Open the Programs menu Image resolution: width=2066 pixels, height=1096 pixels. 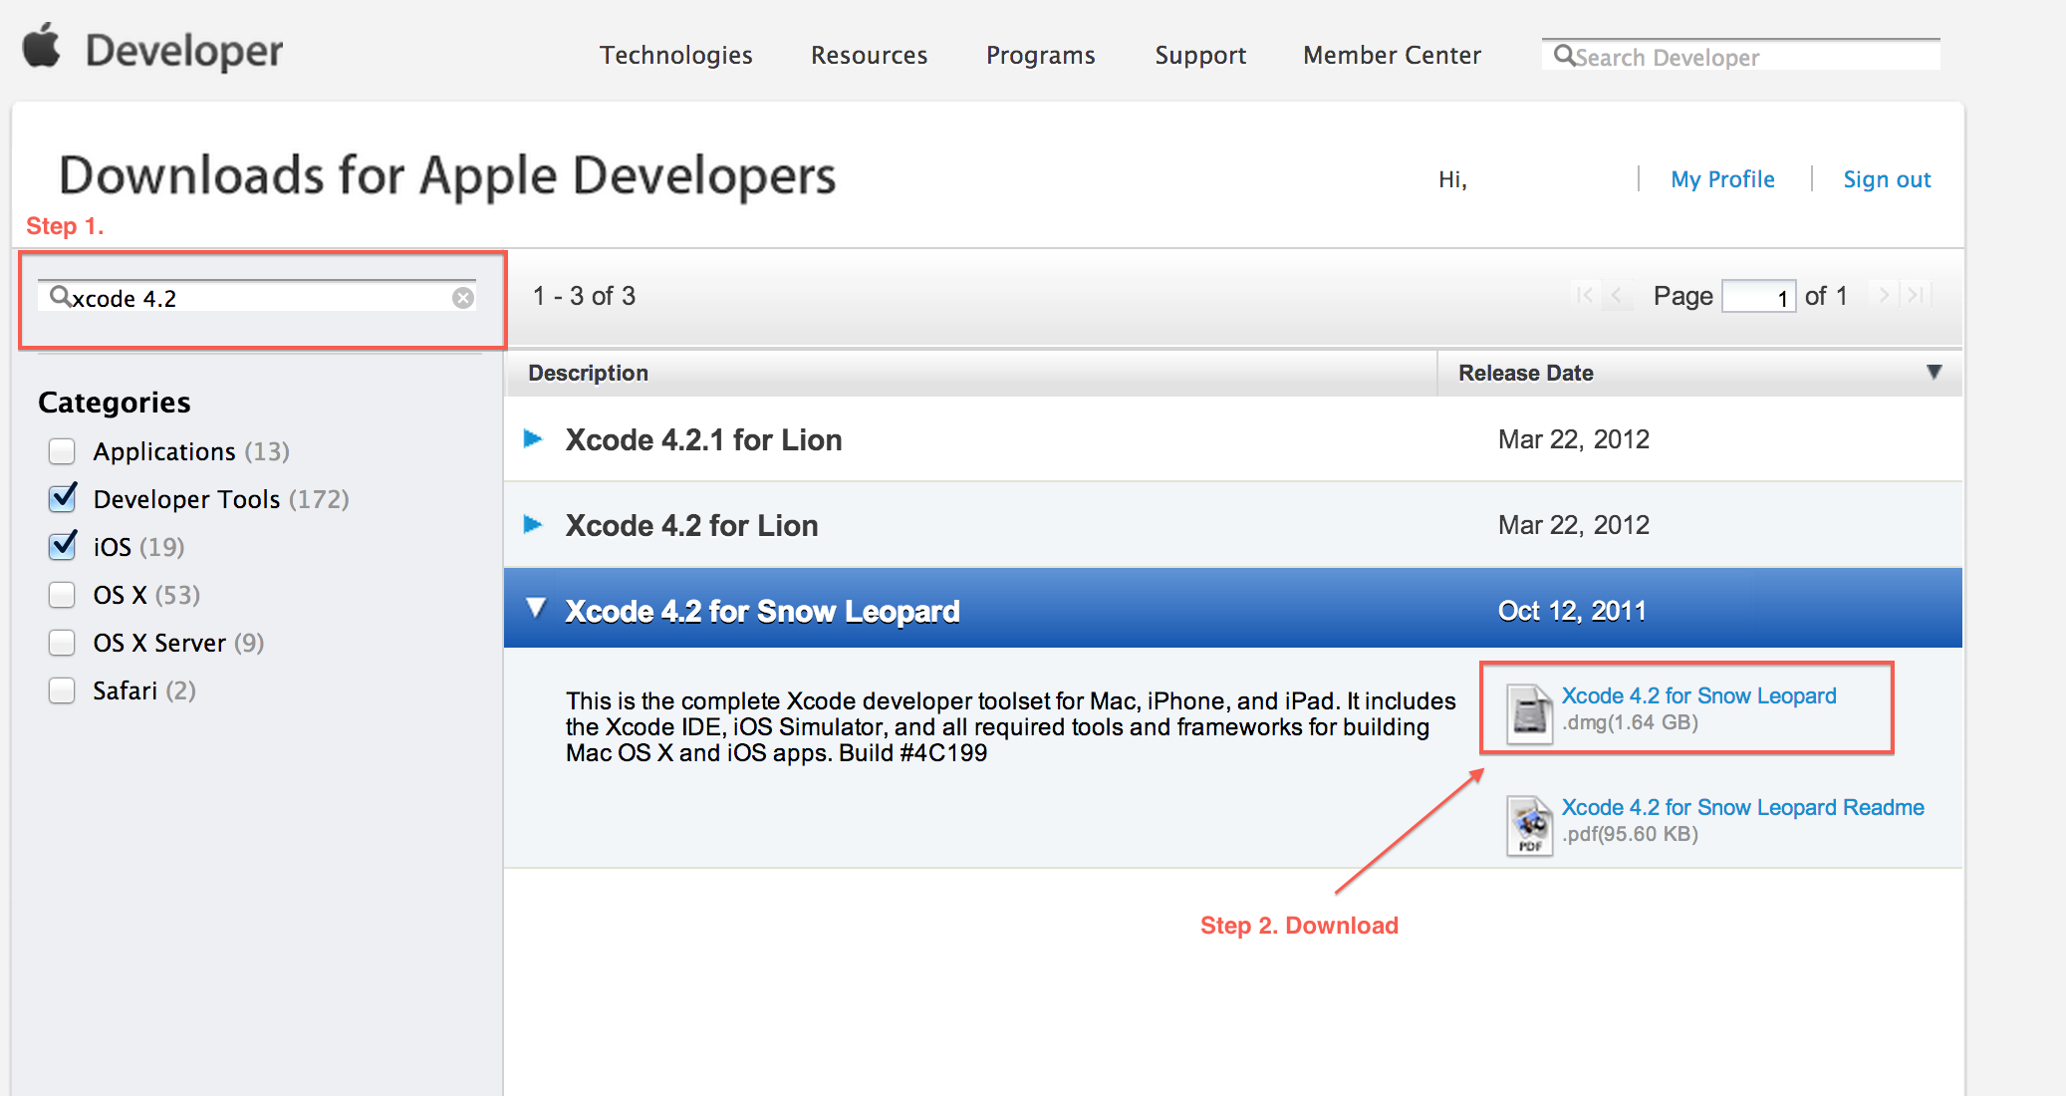point(1040,55)
